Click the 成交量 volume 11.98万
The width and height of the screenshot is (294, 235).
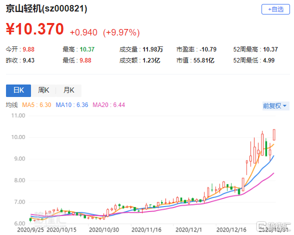(153, 49)
